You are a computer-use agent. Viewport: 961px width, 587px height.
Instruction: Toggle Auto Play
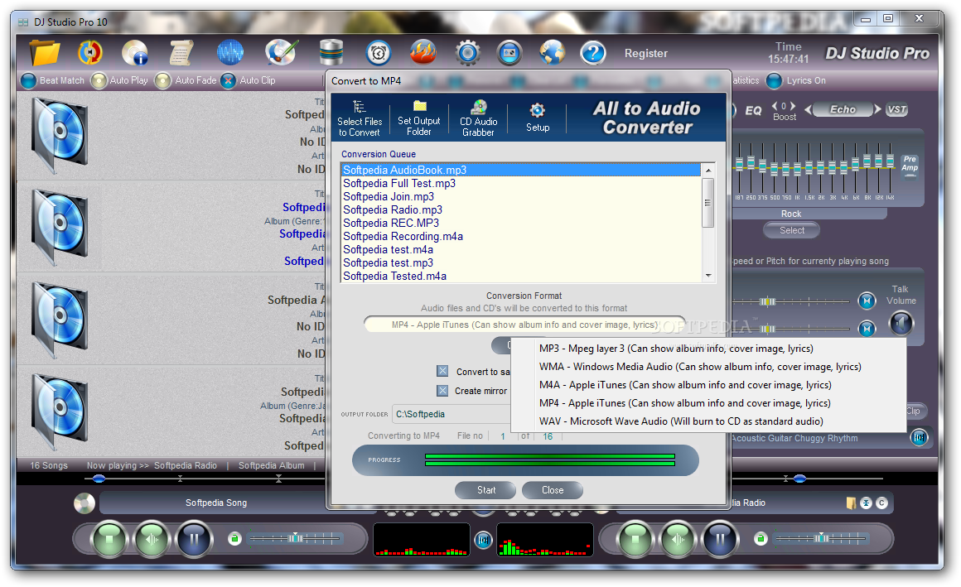pyautogui.click(x=99, y=80)
